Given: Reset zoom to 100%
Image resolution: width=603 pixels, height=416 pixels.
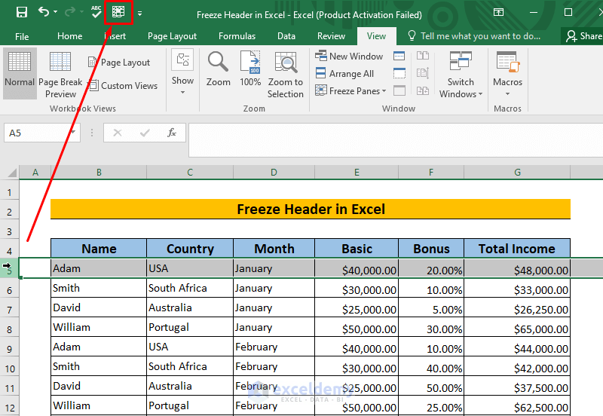Looking at the screenshot, I should coord(250,69).
